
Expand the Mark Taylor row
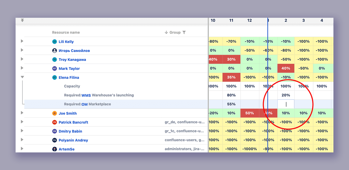tap(22, 68)
